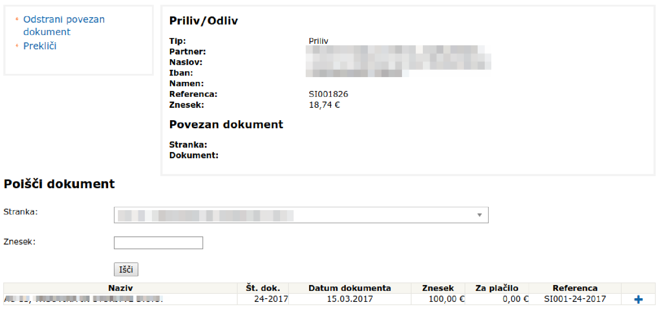Click the selected Stranka value in combo box
Screen dimensions: 659x311
(205, 215)
